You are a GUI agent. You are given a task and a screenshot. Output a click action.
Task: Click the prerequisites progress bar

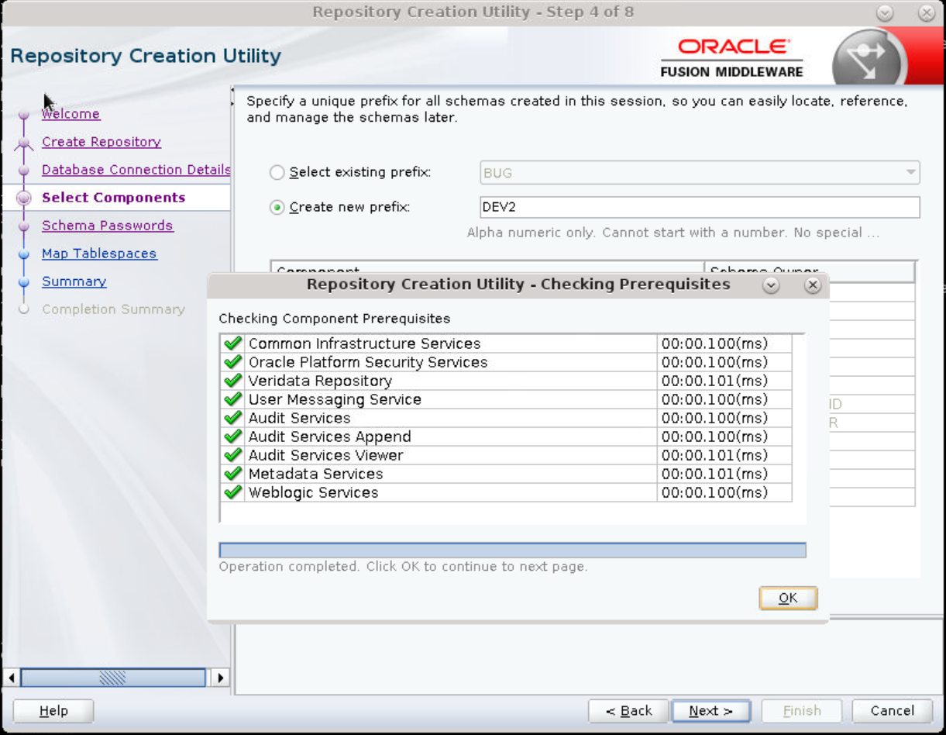(512, 550)
